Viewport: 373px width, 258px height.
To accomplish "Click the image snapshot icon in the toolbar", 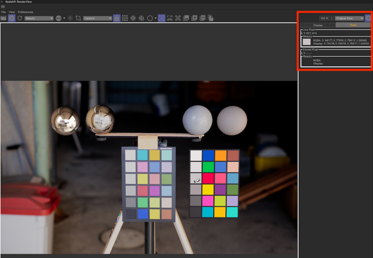I will (186, 18).
